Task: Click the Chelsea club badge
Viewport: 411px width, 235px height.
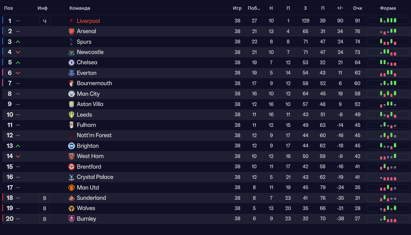Action: (71, 63)
